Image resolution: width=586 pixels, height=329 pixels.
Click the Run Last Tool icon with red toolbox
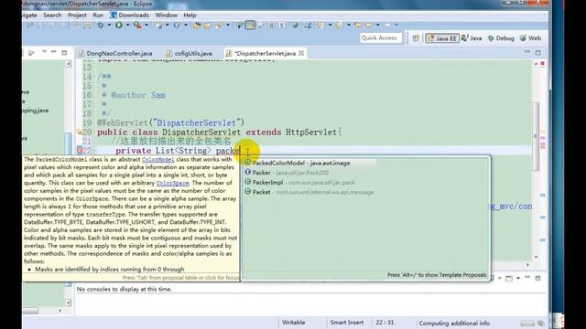pyautogui.click(x=137, y=25)
